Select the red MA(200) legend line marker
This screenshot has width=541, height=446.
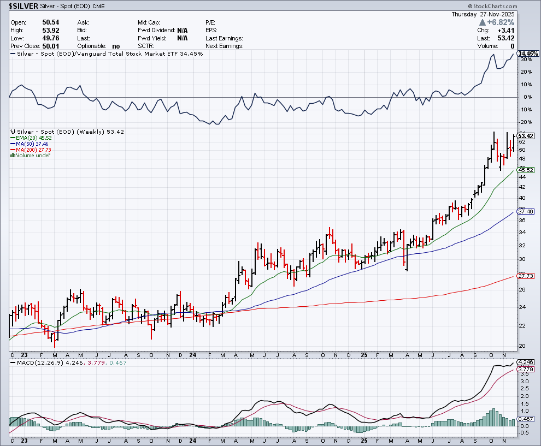click(13, 150)
